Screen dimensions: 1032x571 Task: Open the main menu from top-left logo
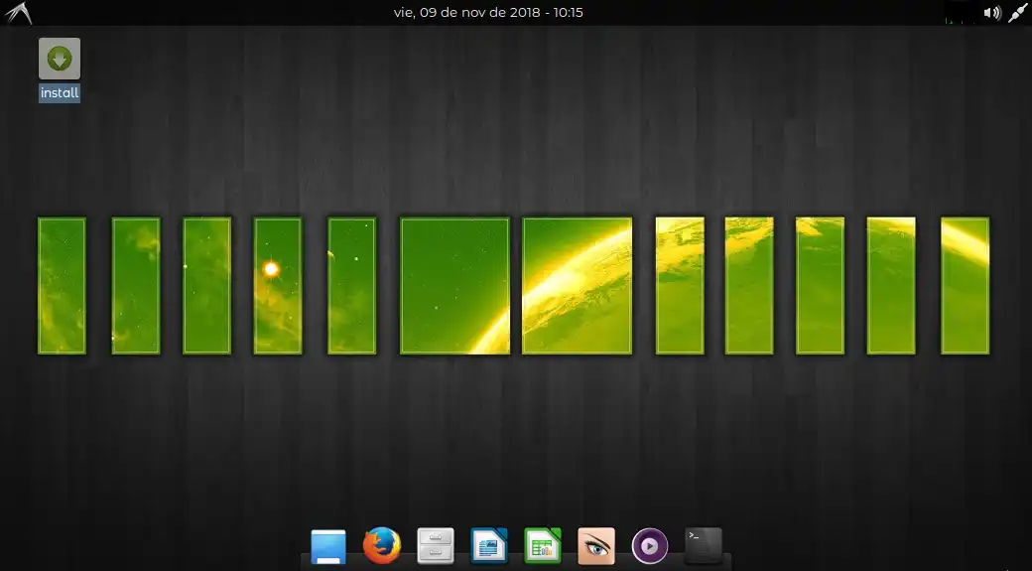[x=18, y=13]
